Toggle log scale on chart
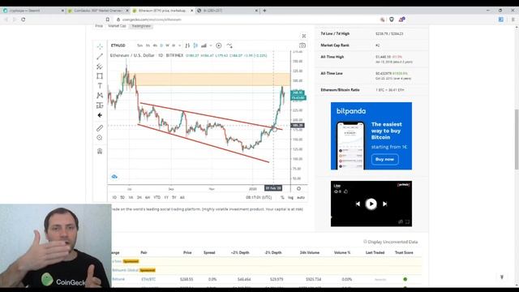519x292 pixels. 290,197
